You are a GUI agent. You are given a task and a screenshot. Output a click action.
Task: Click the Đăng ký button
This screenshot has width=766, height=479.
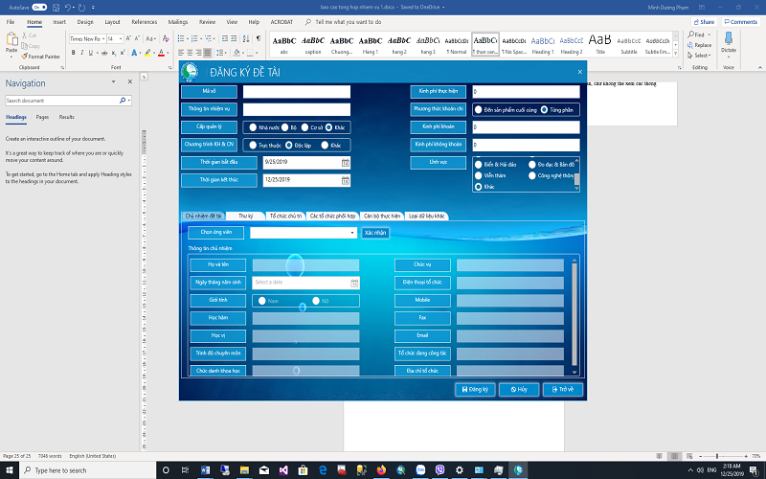click(x=474, y=390)
